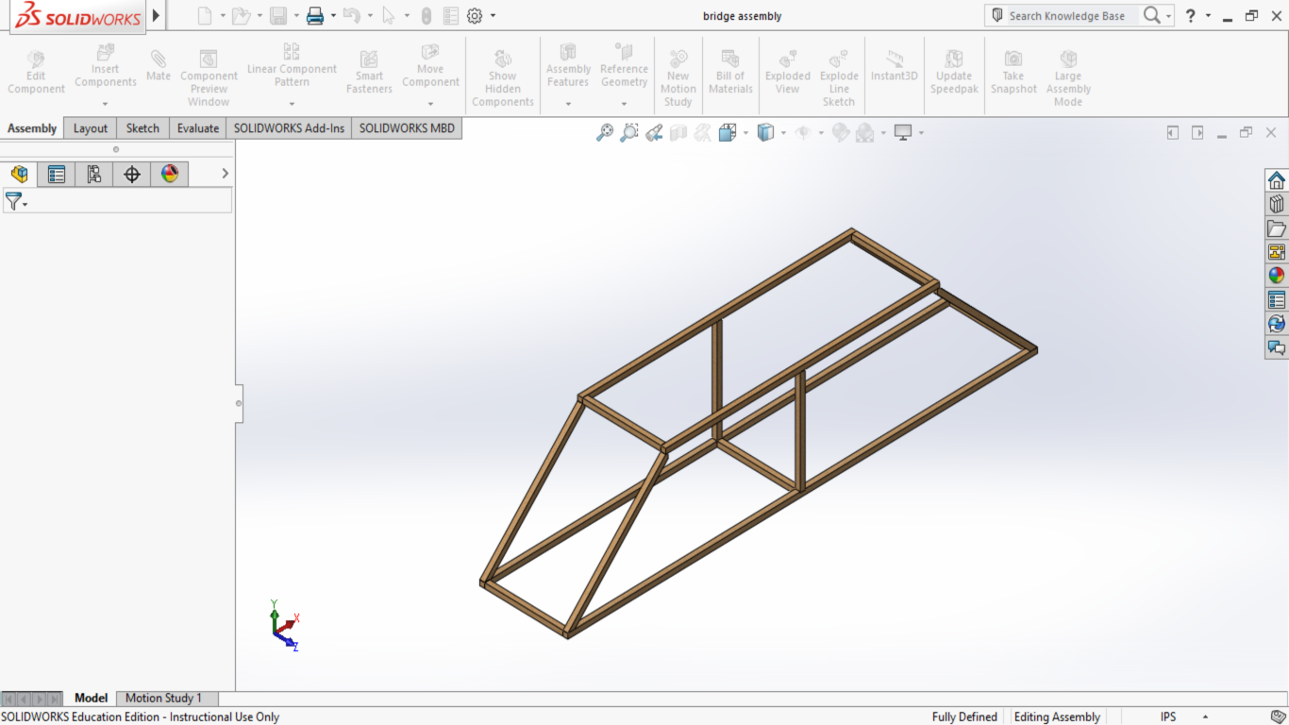This screenshot has width=1289, height=725.
Task: Open Custom Properties in task pane
Action: tap(1277, 300)
